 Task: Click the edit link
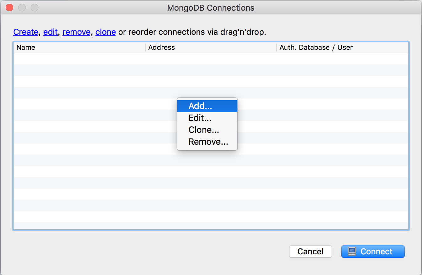(51, 32)
